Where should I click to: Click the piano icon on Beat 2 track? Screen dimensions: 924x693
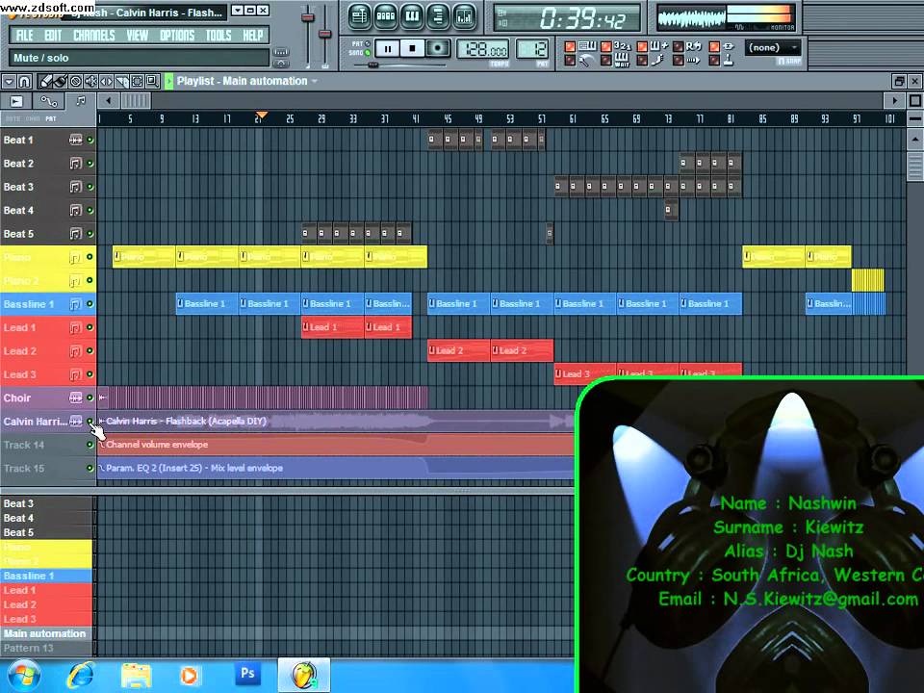(x=75, y=164)
